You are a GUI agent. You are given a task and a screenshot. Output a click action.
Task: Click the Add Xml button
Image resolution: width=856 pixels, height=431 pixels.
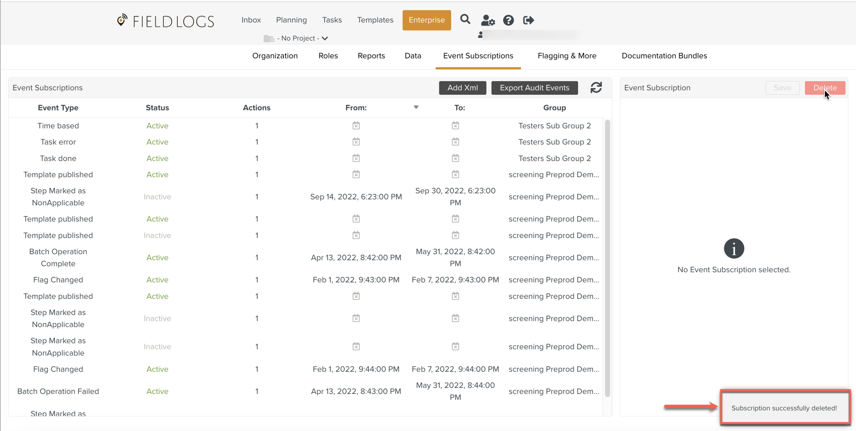pyautogui.click(x=462, y=88)
